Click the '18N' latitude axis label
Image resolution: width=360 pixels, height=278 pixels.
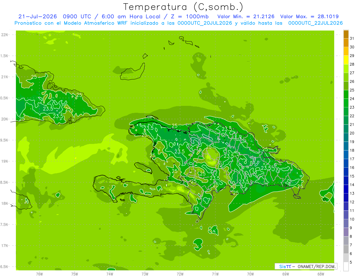coord(4,203)
